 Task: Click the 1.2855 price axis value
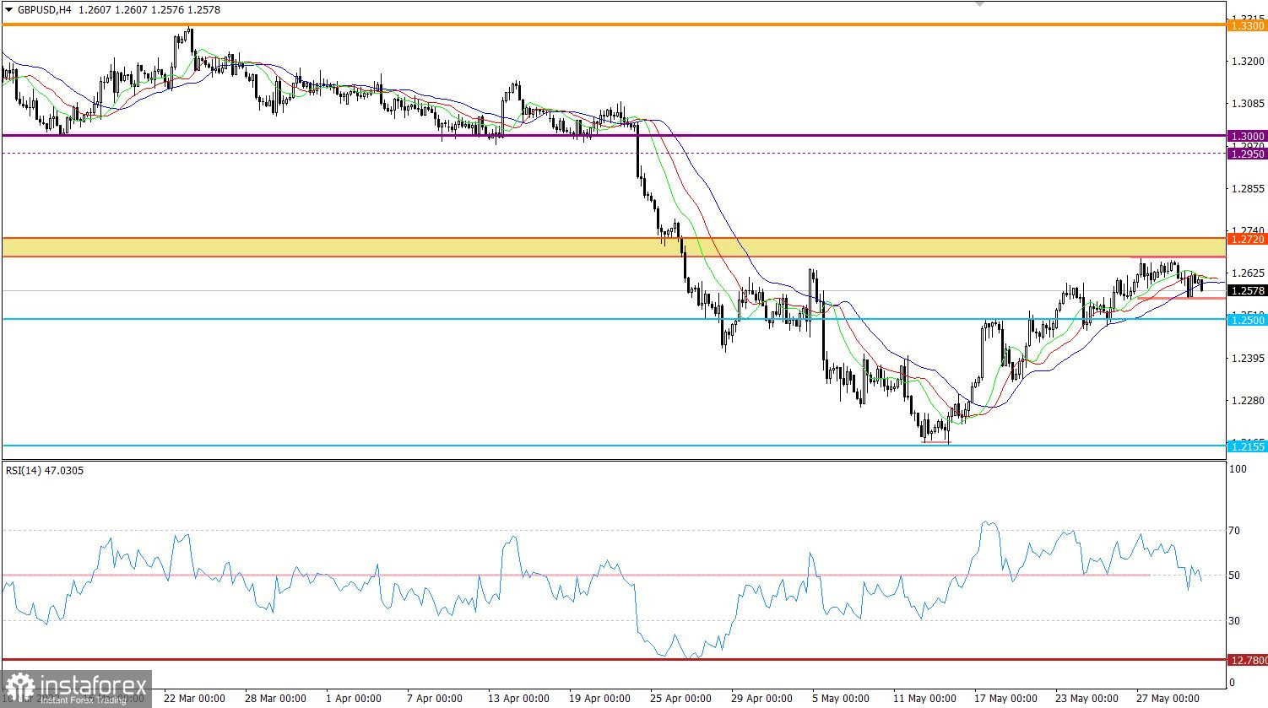click(x=1248, y=189)
